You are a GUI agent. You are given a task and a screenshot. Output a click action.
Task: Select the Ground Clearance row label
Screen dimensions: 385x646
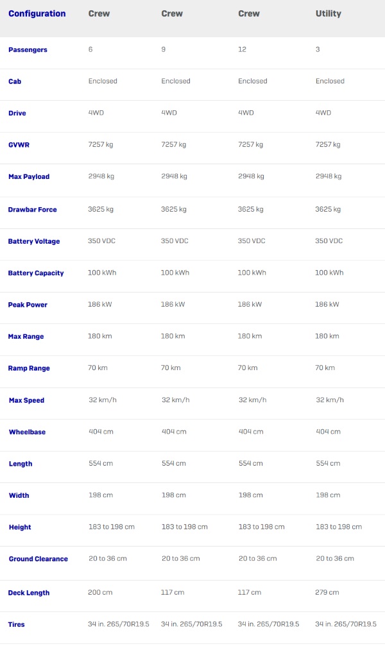coord(38,559)
